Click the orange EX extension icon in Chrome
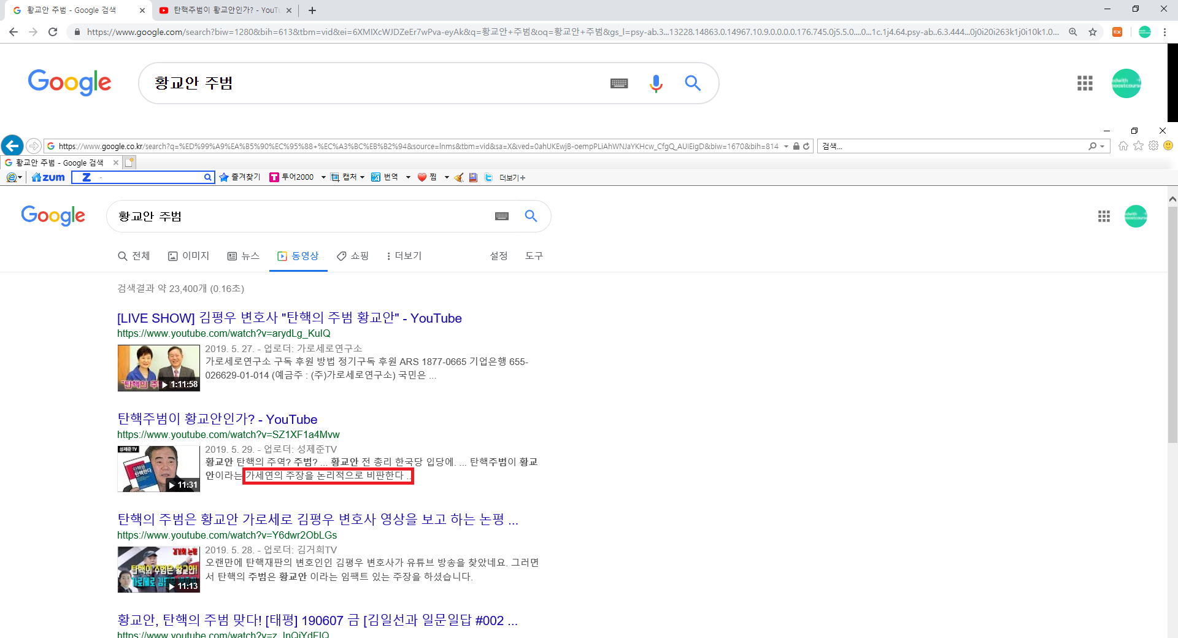 [x=1117, y=32]
